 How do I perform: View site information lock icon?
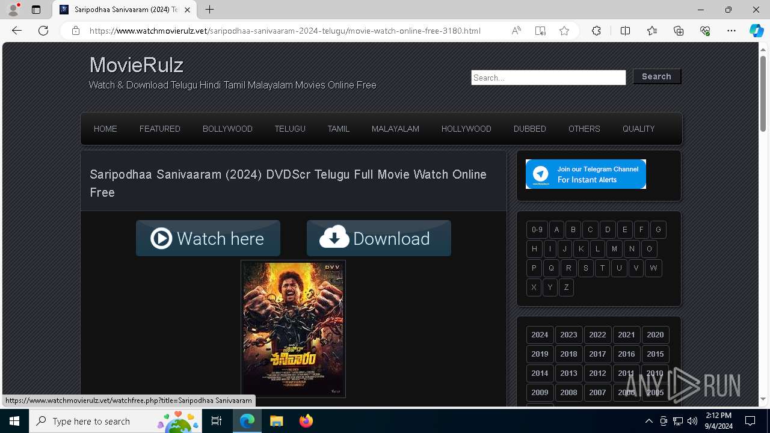[76, 31]
